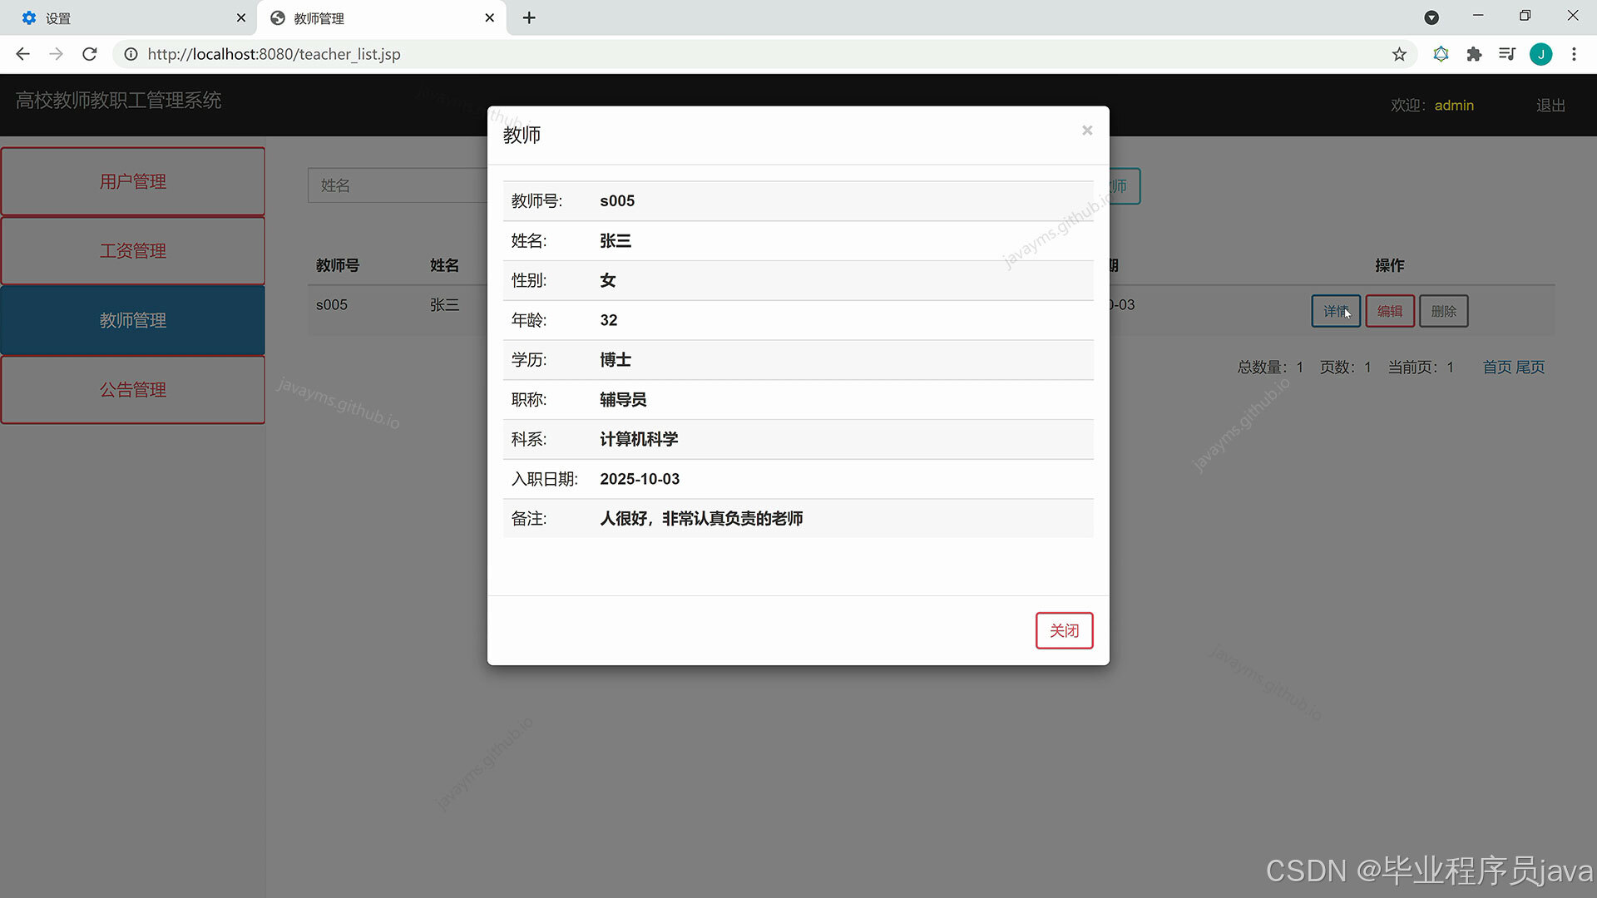Click the 关闭 button in the dialog
Image resolution: width=1597 pixels, height=898 pixels.
click(1064, 630)
